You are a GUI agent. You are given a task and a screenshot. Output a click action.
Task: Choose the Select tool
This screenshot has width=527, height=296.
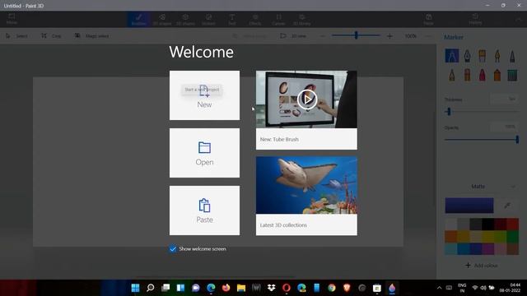pos(16,36)
